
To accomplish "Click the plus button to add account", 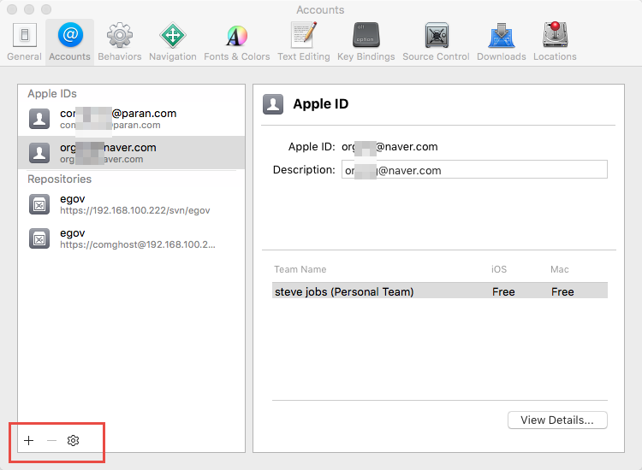I will [29, 440].
